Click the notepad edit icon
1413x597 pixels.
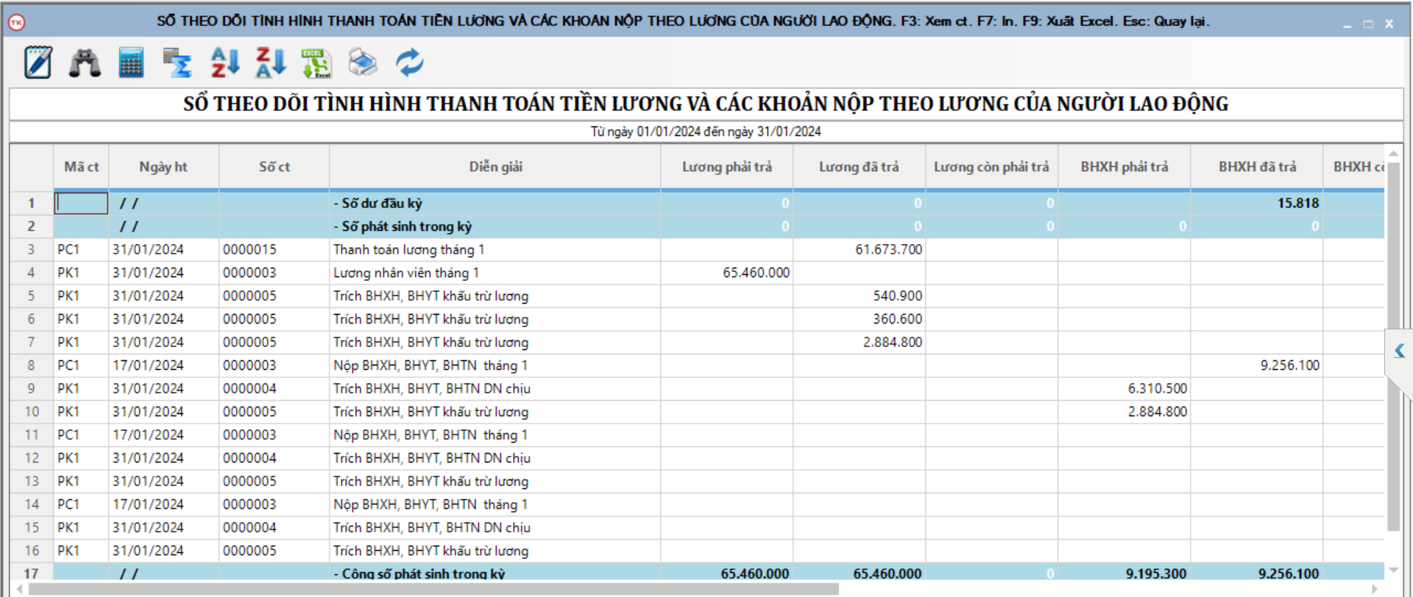tap(38, 62)
